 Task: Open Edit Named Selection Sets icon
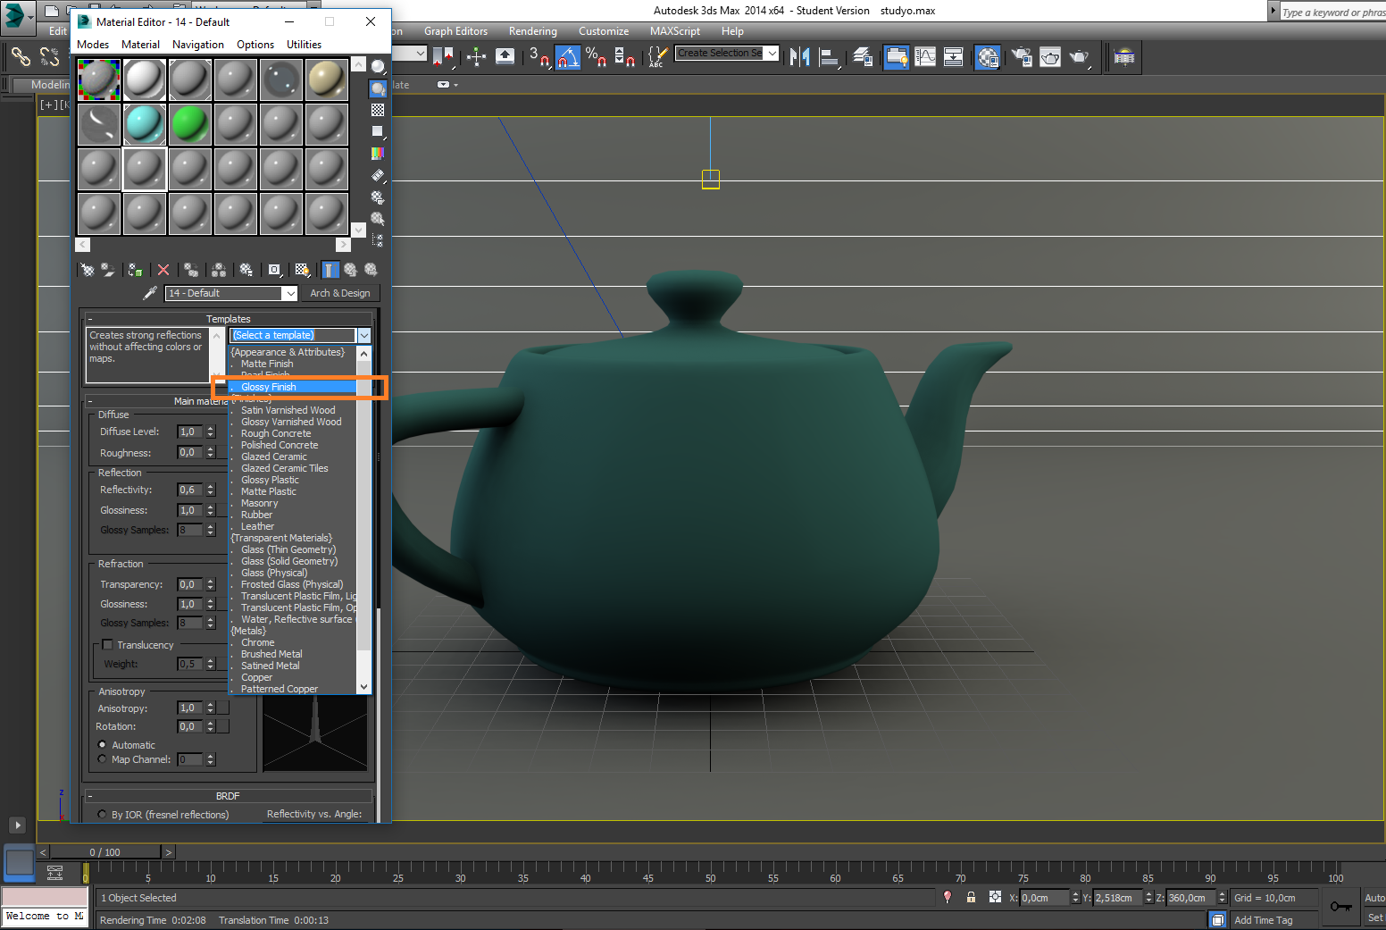click(x=656, y=57)
